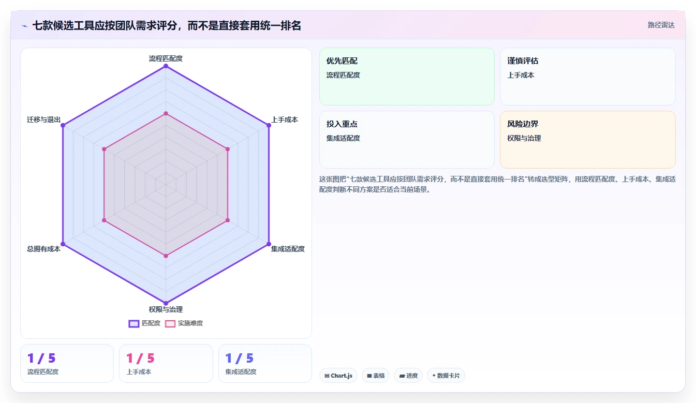This screenshot has height=403, width=696.
Task: Click the 进度 tag pill
Action: point(408,376)
